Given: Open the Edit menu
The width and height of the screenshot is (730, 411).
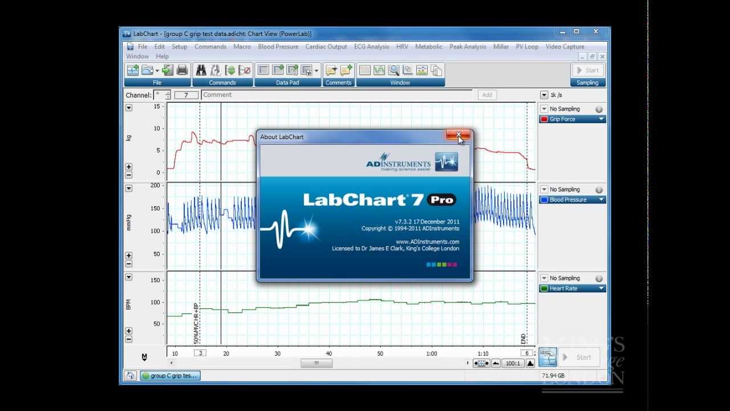Looking at the screenshot, I should pyautogui.click(x=160, y=47).
